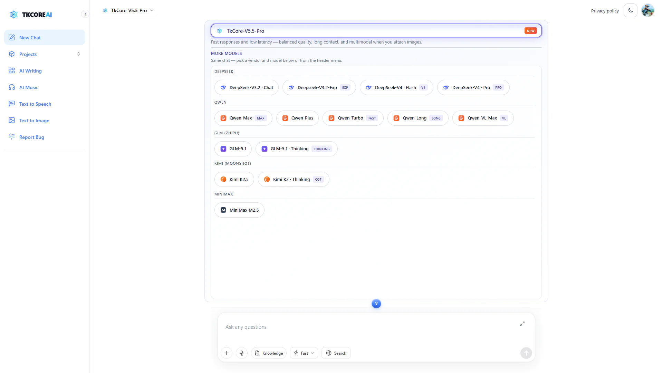The width and height of the screenshot is (663, 373).
Task: Click the KIMI (MOONSHOT) vendor label
Action: click(x=233, y=163)
